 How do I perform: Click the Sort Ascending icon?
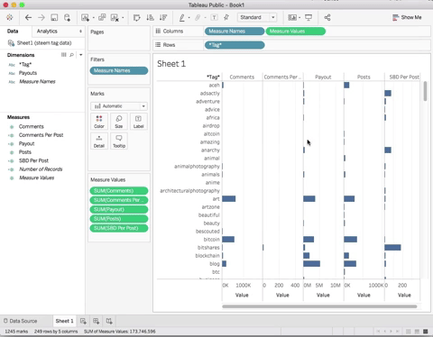(x=150, y=17)
